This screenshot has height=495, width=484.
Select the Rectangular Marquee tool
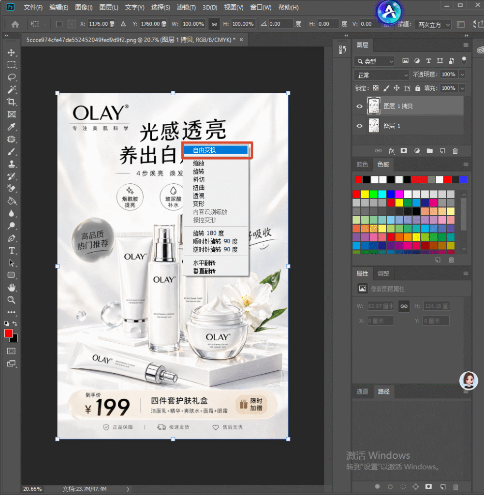pyautogui.click(x=12, y=65)
